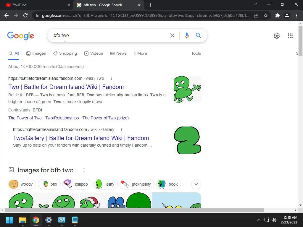
Task: Filter images by leafy chip
Action: 106,184
